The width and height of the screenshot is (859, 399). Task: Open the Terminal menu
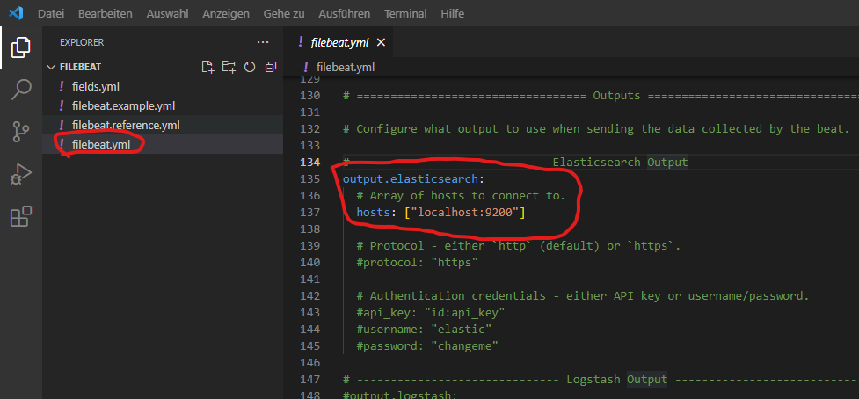pyautogui.click(x=405, y=14)
